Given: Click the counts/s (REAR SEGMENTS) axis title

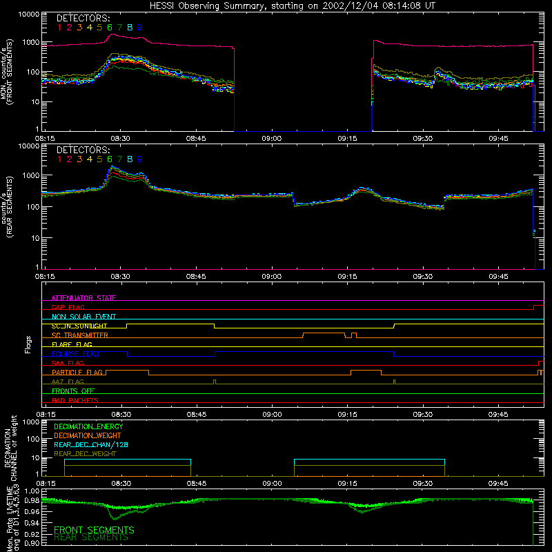Looking at the screenshot, I should [7, 206].
